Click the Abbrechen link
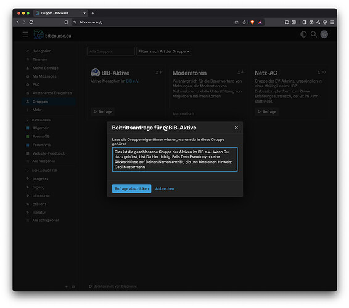 click(165, 188)
